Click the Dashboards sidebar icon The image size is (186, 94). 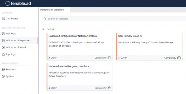(3, 18)
